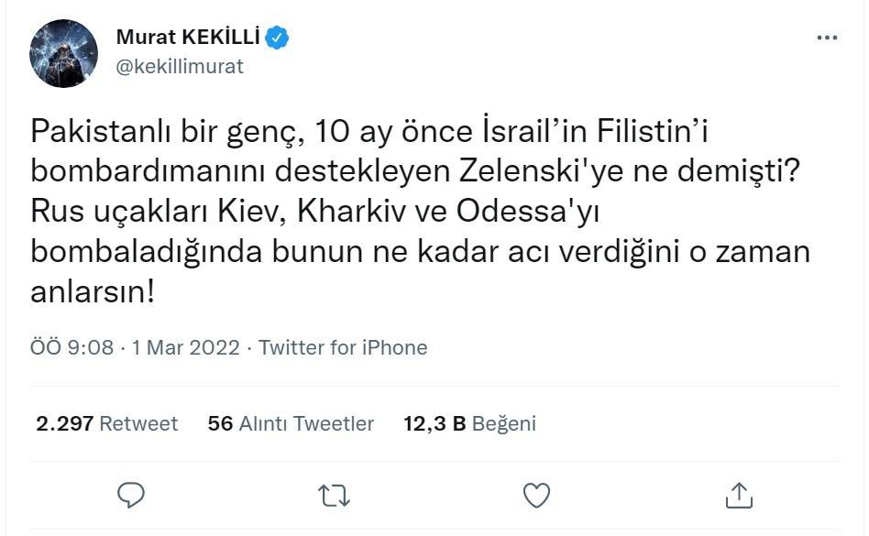Screen dimensions: 869x536
Task: Click the blue verified badge
Action: (x=278, y=38)
